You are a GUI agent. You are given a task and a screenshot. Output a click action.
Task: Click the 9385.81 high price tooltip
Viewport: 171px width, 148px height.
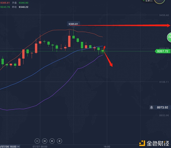tap(73, 24)
